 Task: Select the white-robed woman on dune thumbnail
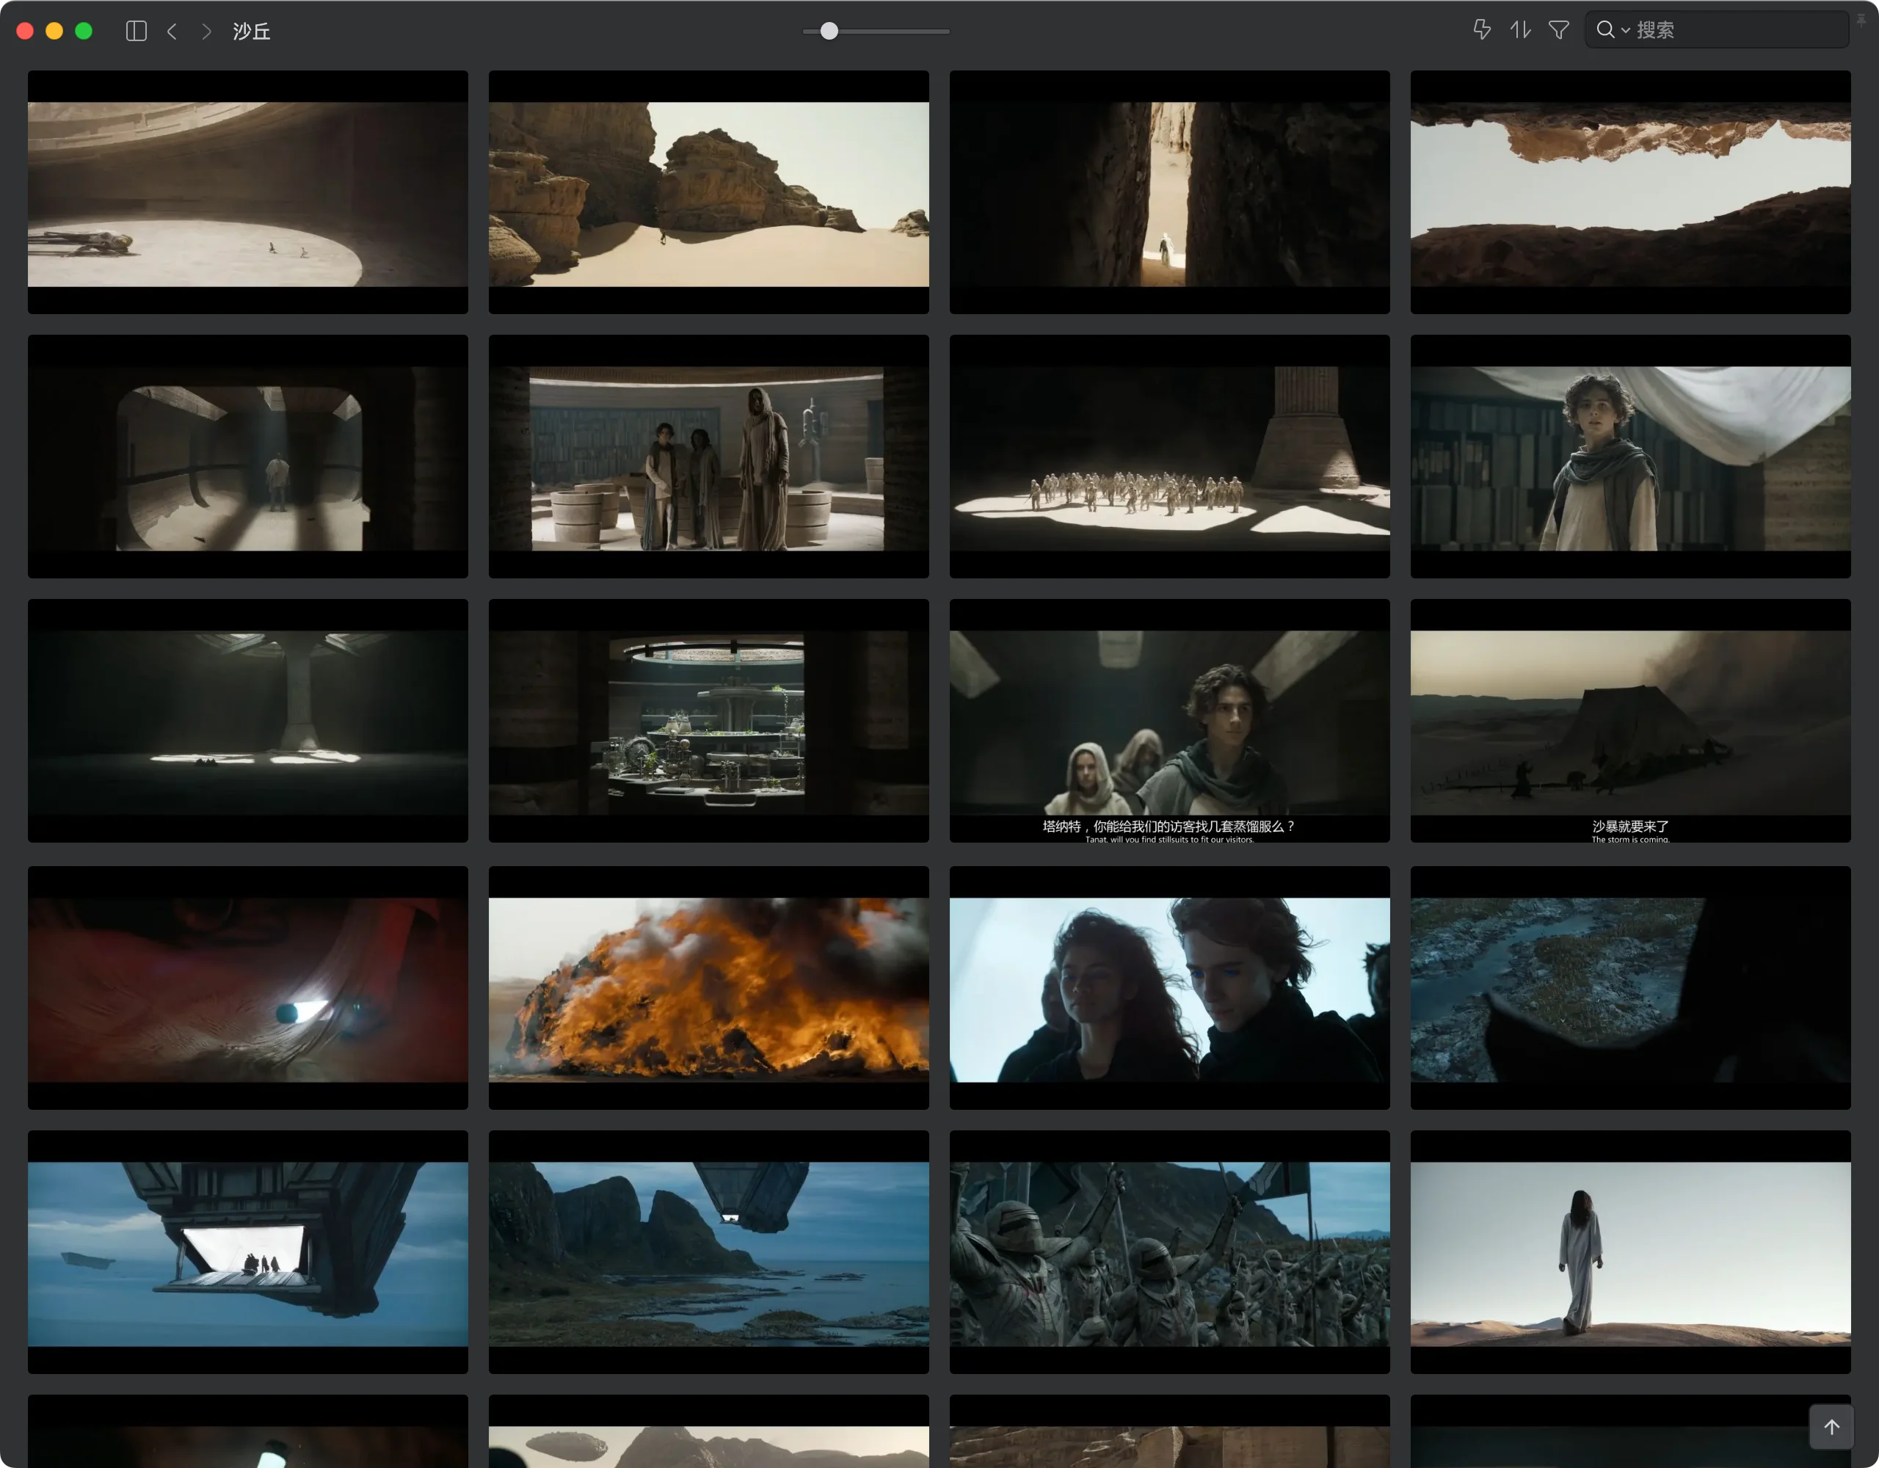click(1630, 1252)
